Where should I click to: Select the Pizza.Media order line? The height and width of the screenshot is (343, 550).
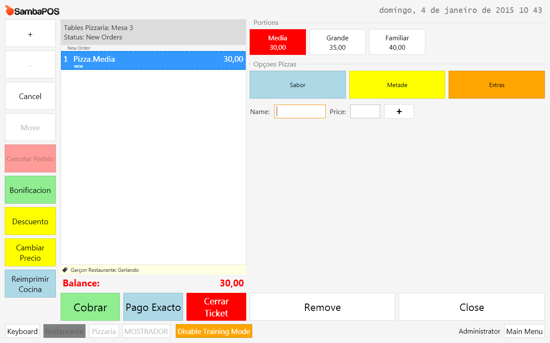pyautogui.click(x=153, y=60)
